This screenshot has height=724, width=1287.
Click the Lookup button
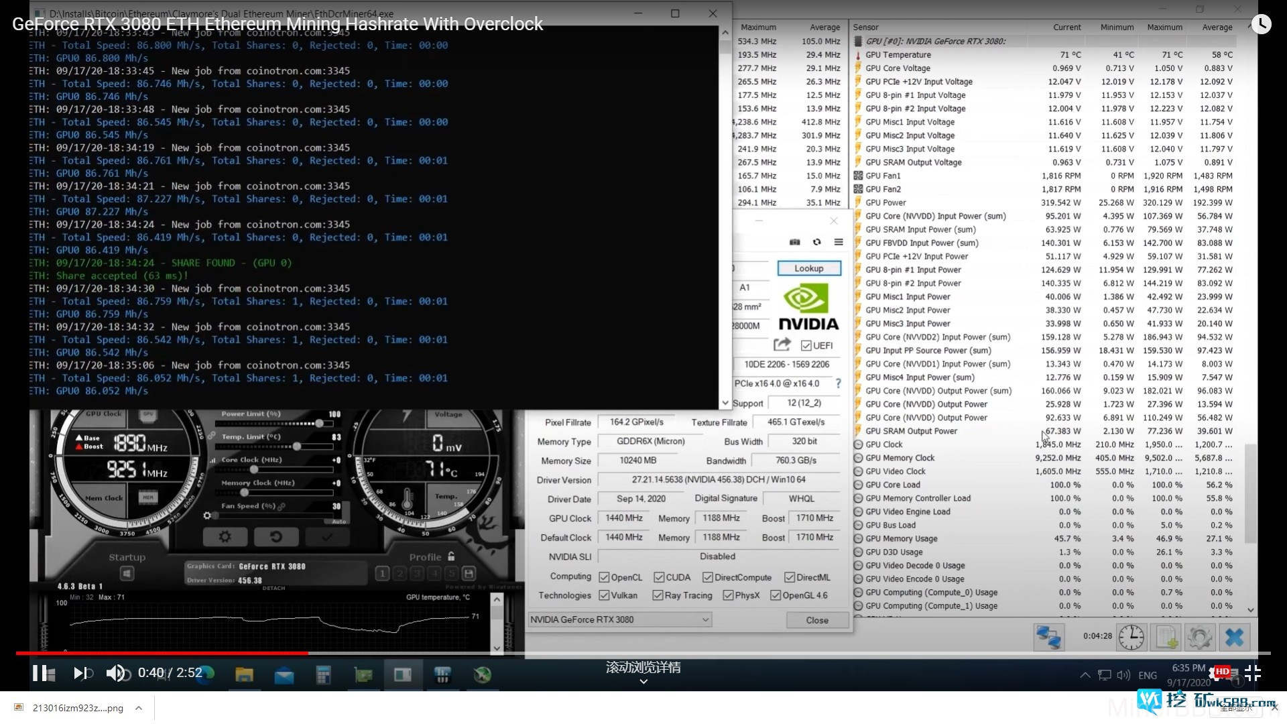point(808,268)
